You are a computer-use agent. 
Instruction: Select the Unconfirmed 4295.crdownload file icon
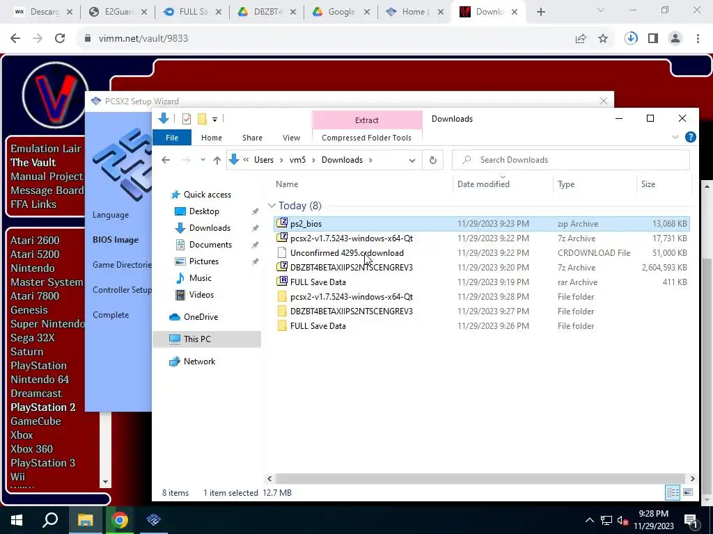[x=282, y=252]
